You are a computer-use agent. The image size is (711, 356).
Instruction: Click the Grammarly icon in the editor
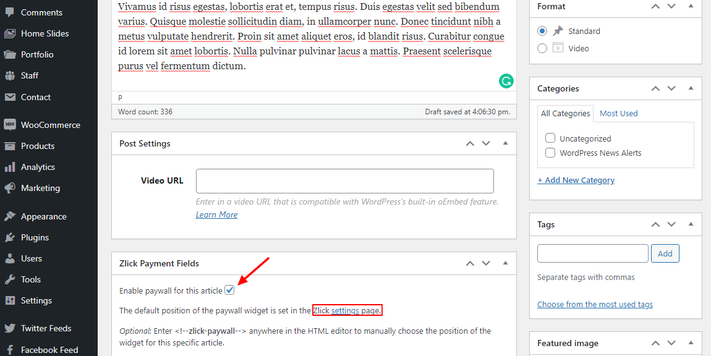click(x=506, y=81)
